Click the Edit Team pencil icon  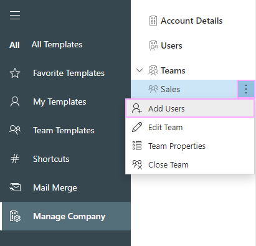coord(137,127)
